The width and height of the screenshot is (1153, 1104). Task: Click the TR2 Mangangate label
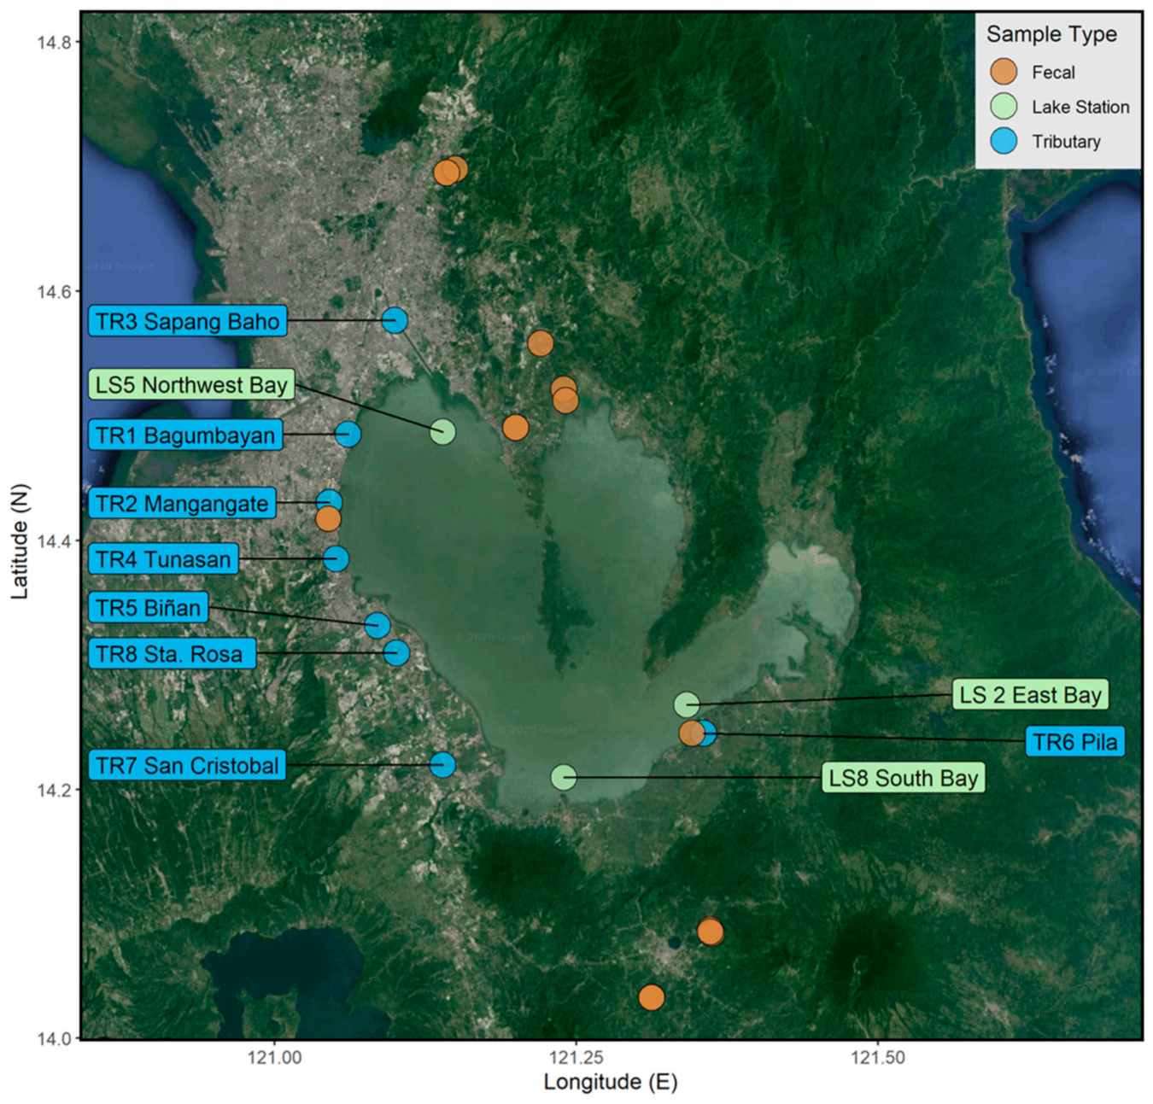point(182,504)
